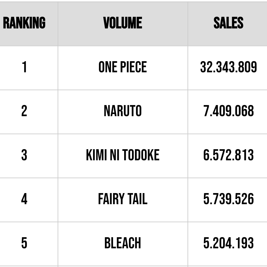Click the RANKING column header

pyautogui.click(x=24, y=23)
